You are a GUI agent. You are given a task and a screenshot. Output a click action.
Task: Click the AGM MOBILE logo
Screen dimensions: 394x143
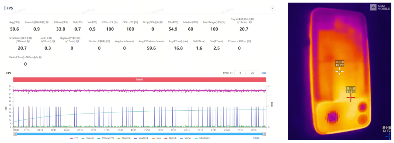380,8
